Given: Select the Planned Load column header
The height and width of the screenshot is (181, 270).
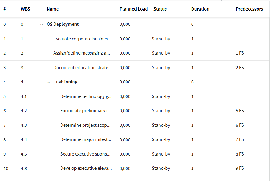Looking at the screenshot, I should pos(133,9).
